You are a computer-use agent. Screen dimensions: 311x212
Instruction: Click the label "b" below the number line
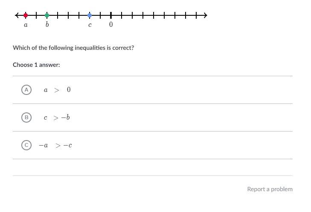(x=47, y=25)
